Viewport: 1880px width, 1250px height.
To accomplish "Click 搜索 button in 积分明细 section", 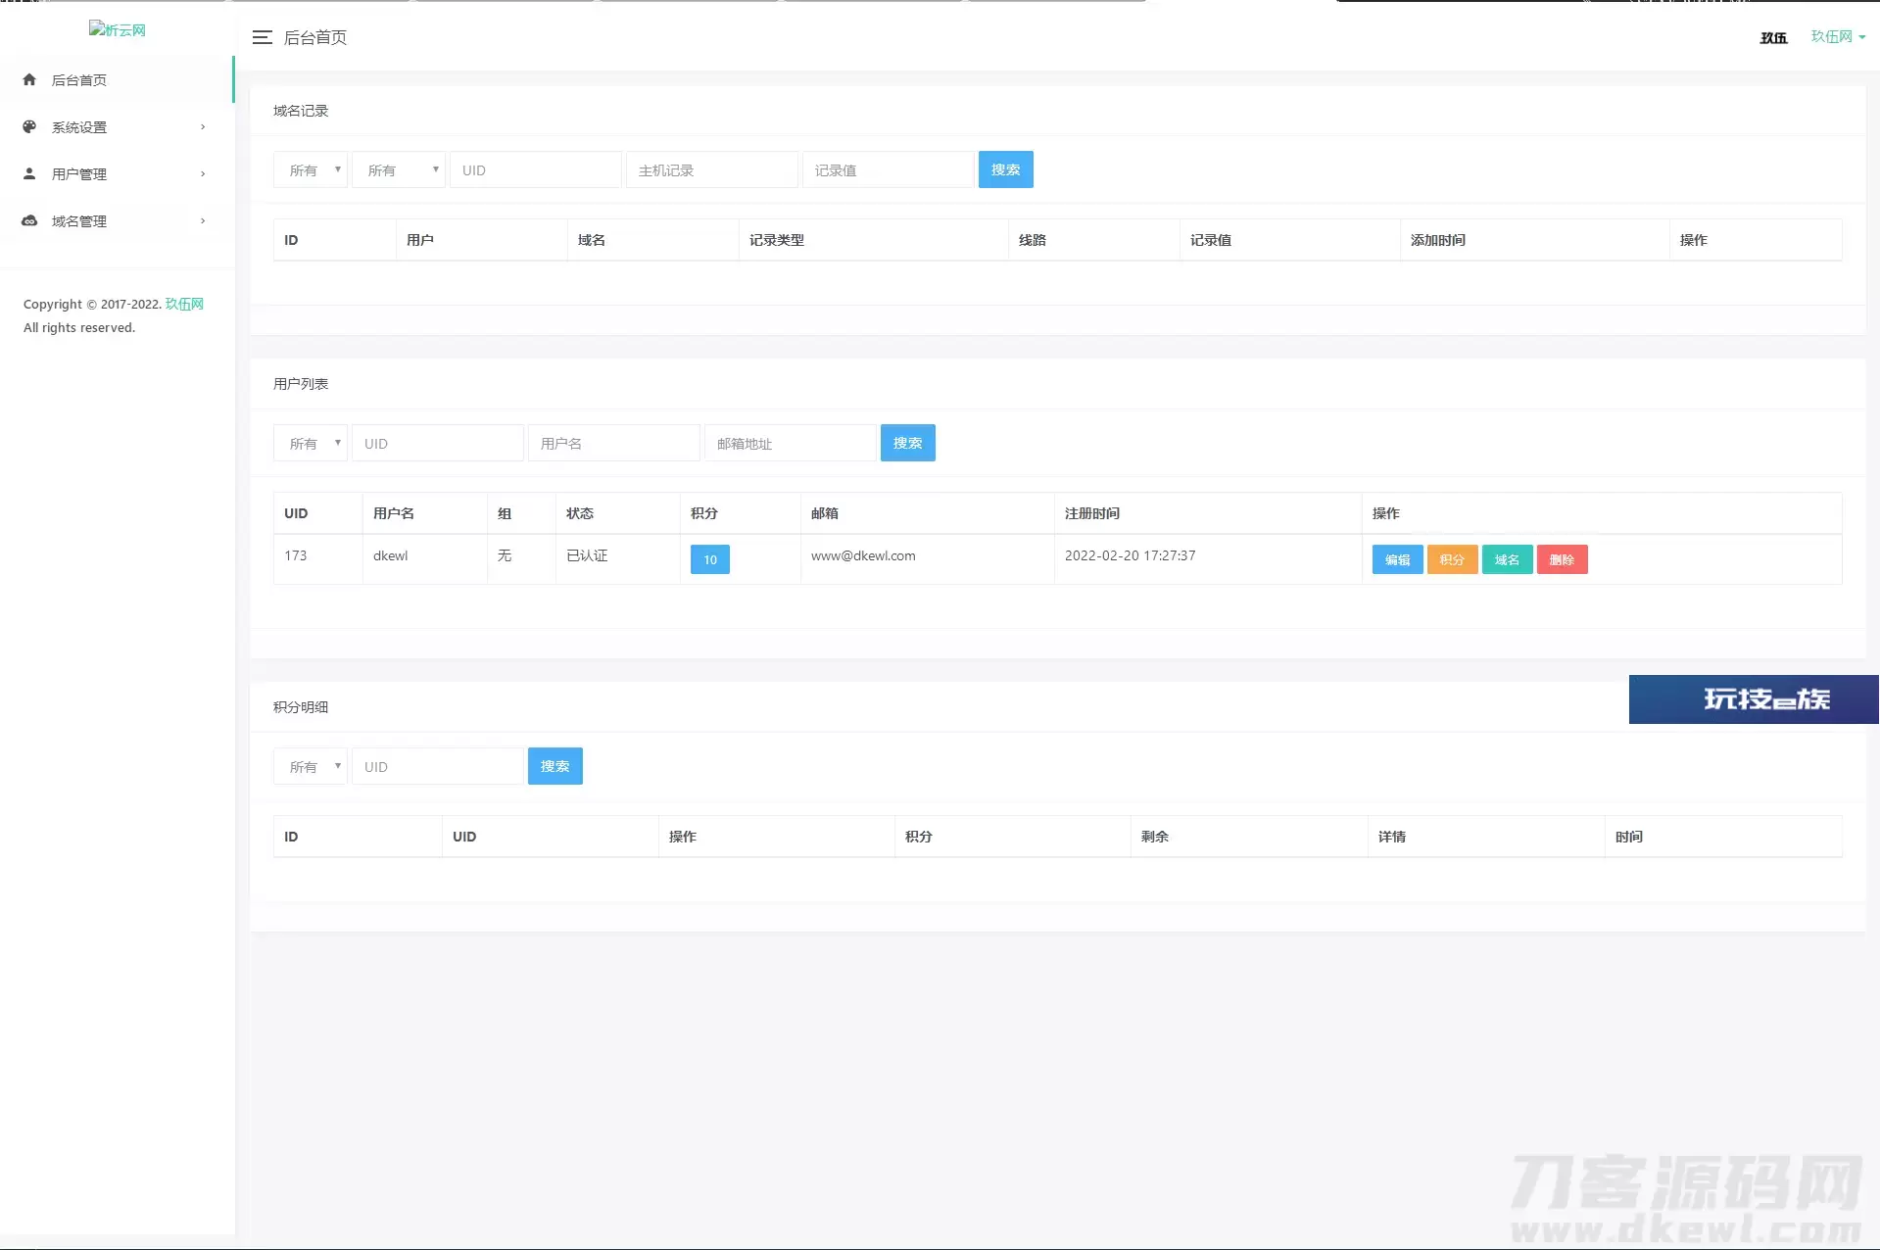I will tap(554, 766).
